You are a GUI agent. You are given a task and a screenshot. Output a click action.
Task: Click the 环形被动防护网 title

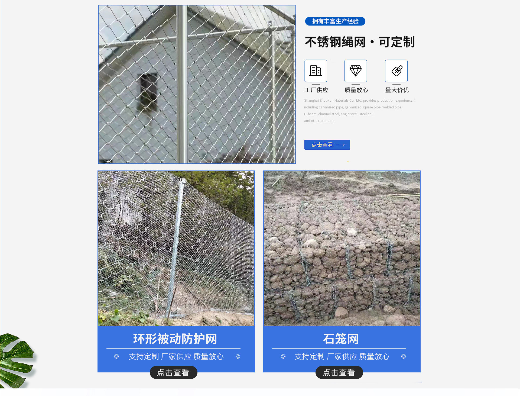pyautogui.click(x=175, y=339)
